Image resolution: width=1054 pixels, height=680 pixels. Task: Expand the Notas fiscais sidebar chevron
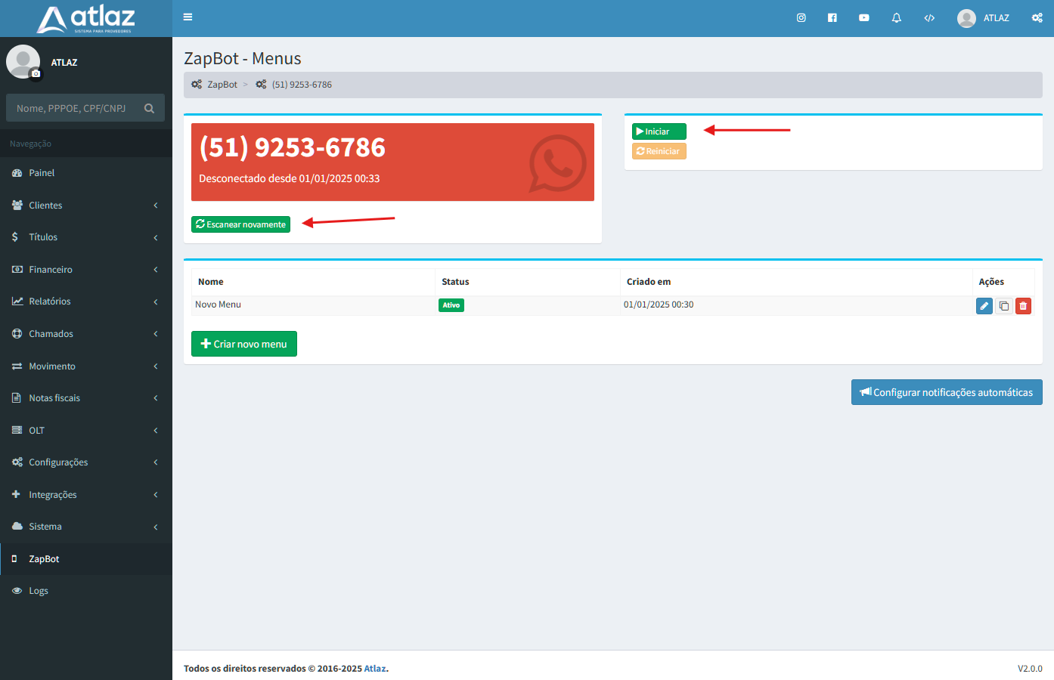coord(156,398)
